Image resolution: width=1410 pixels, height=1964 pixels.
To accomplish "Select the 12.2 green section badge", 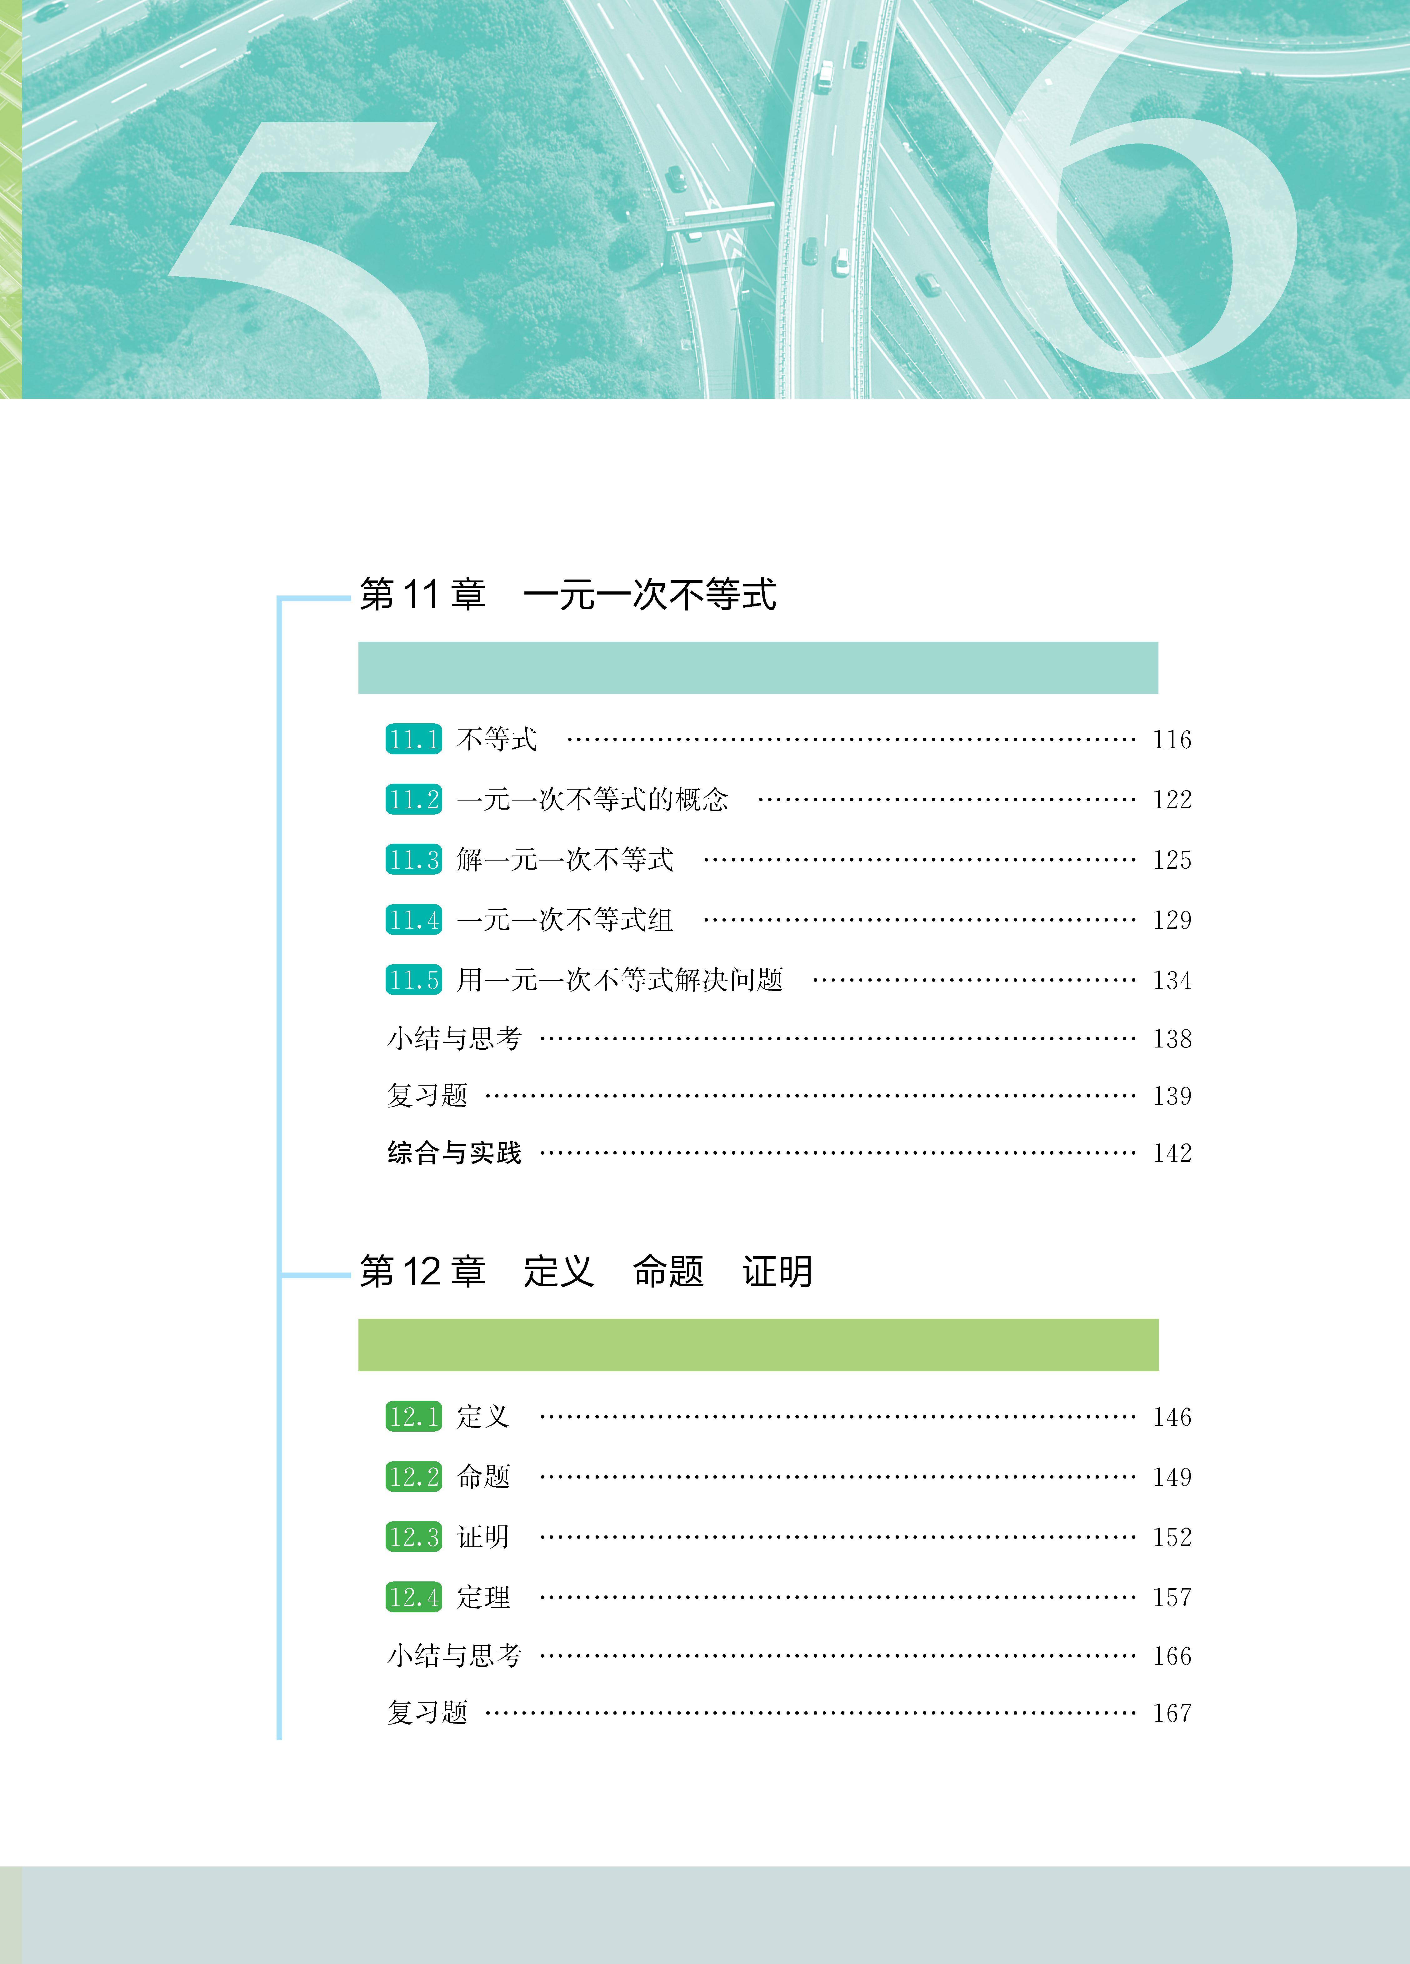I will click(413, 1476).
